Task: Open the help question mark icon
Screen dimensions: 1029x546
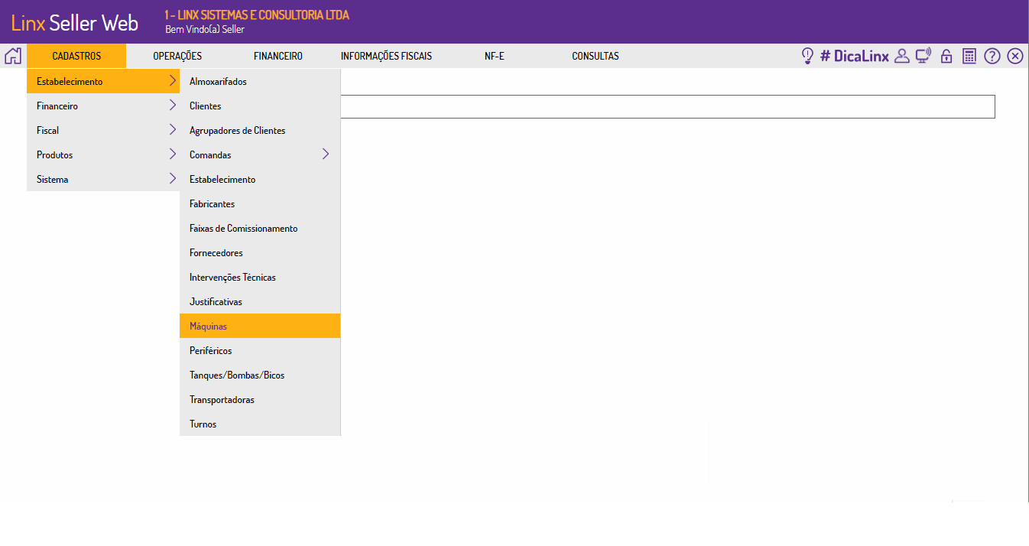Action: click(992, 56)
